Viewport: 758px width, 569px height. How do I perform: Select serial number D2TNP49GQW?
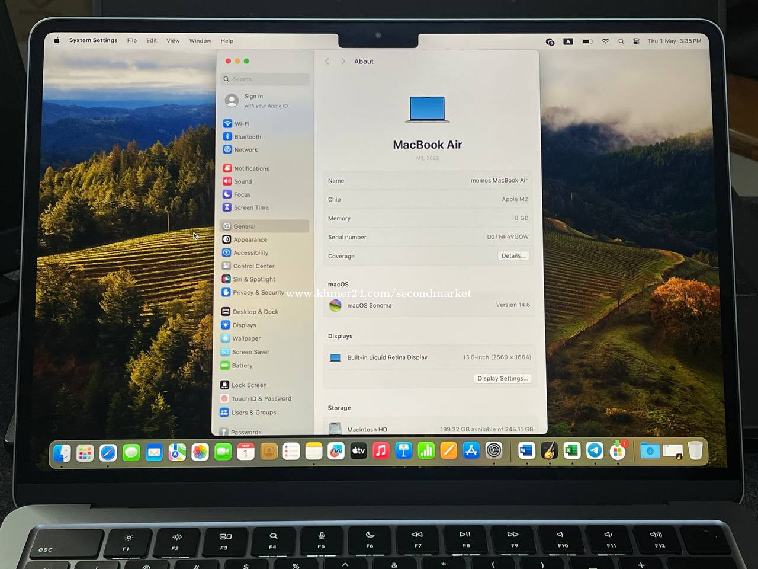(x=508, y=236)
